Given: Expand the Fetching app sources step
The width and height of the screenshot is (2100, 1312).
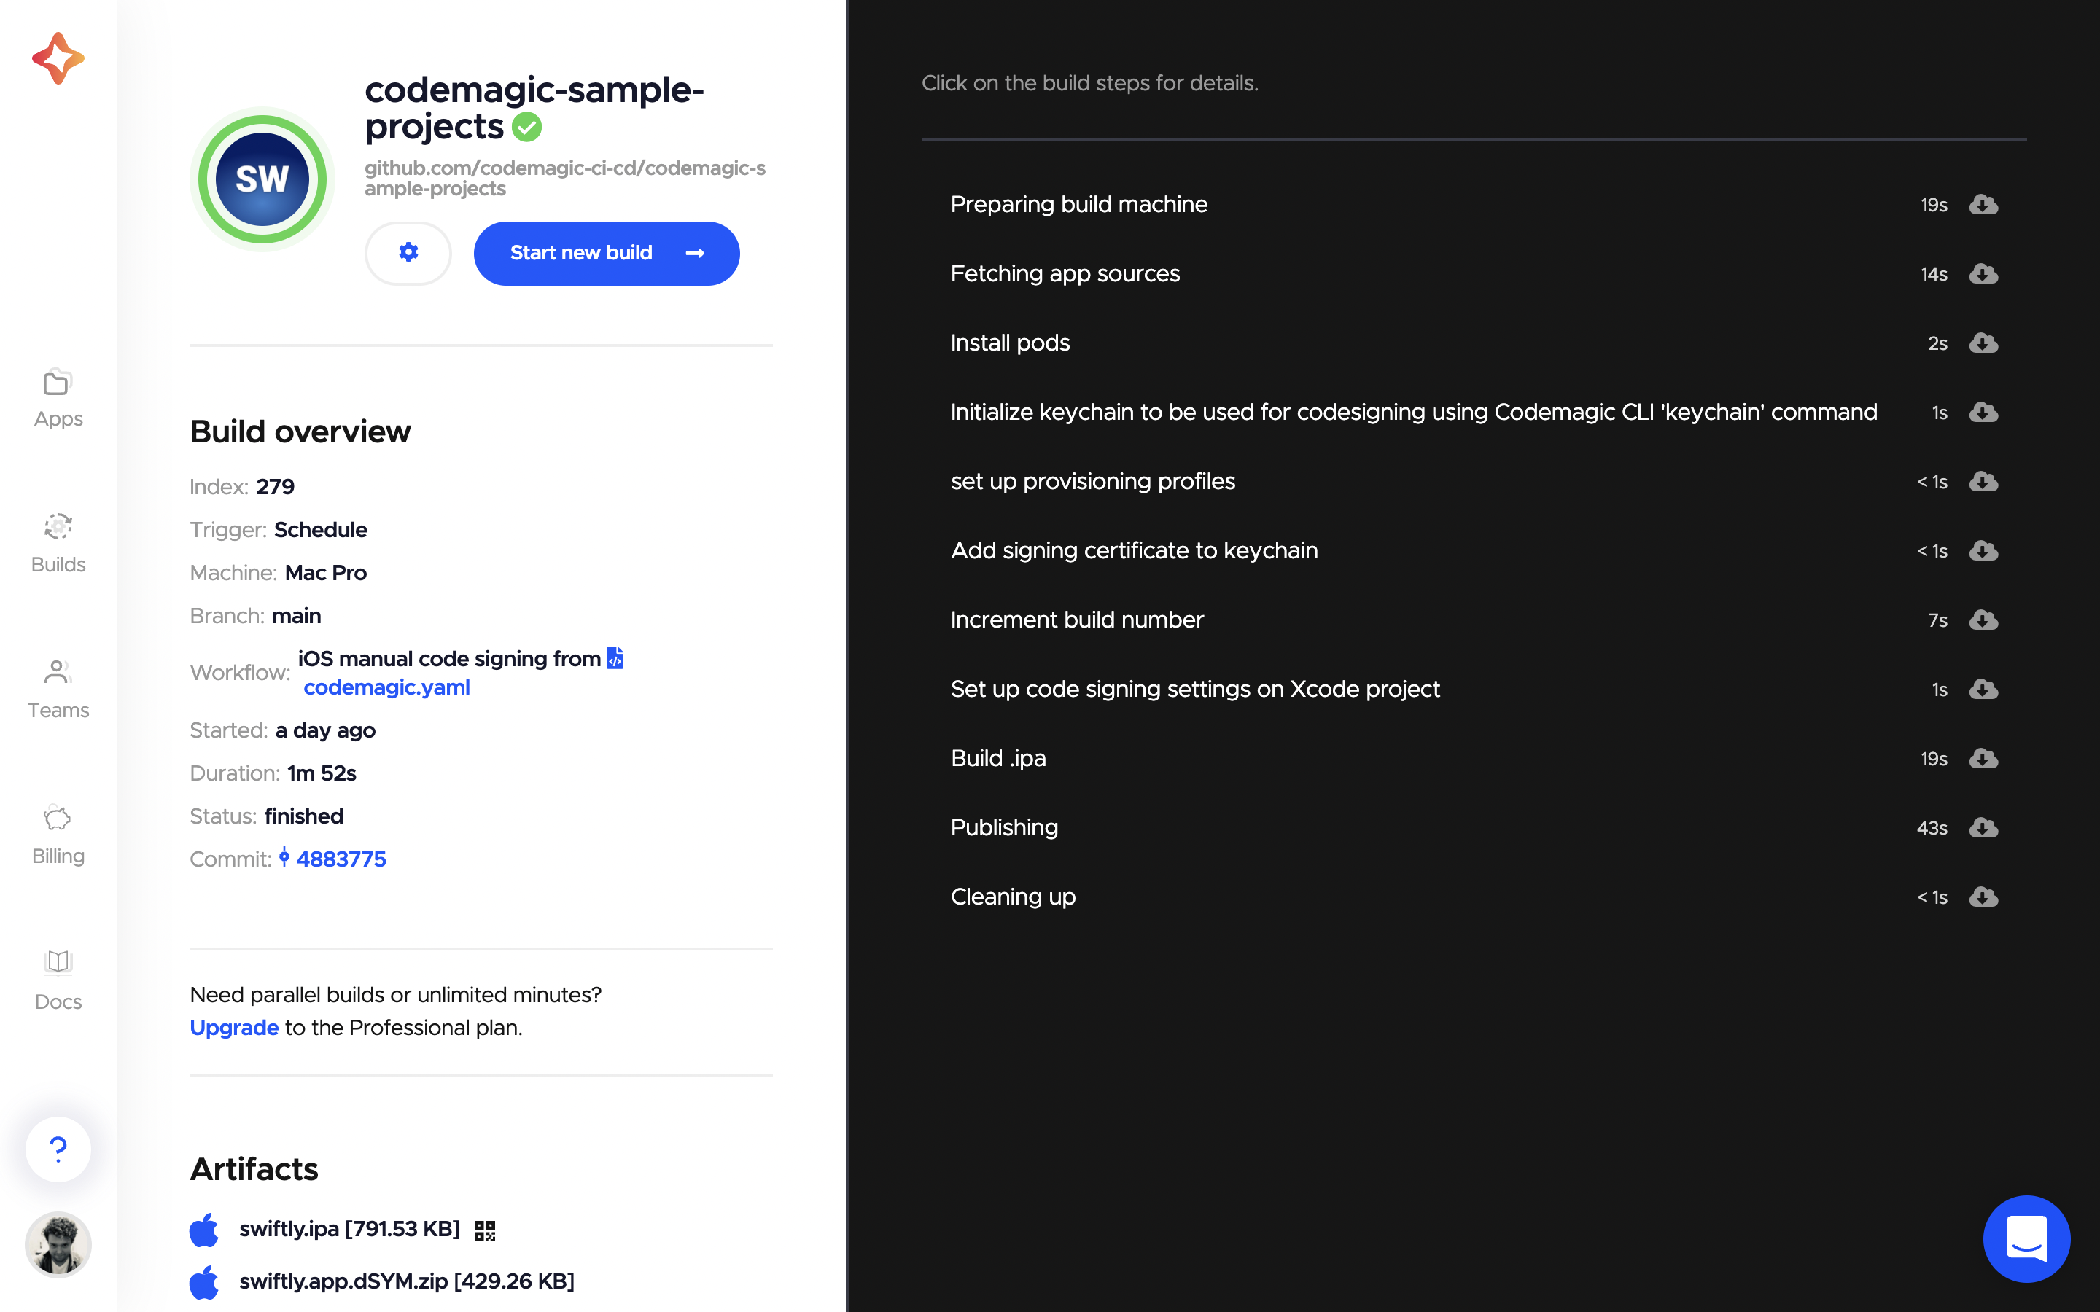Looking at the screenshot, I should [x=1065, y=273].
